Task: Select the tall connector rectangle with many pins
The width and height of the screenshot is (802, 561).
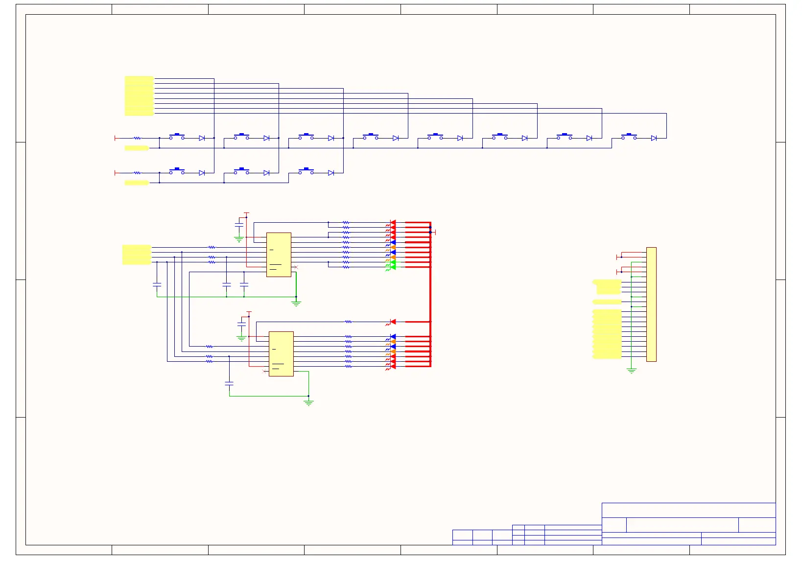Action: pyautogui.click(x=651, y=304)
